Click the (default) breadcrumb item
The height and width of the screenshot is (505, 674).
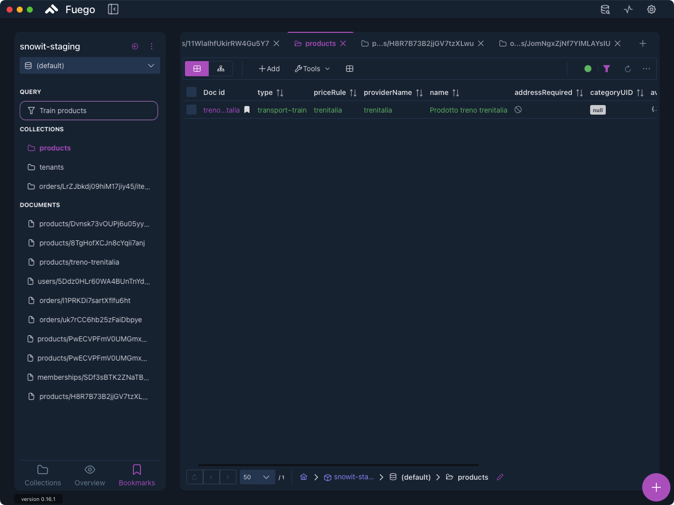410,477
